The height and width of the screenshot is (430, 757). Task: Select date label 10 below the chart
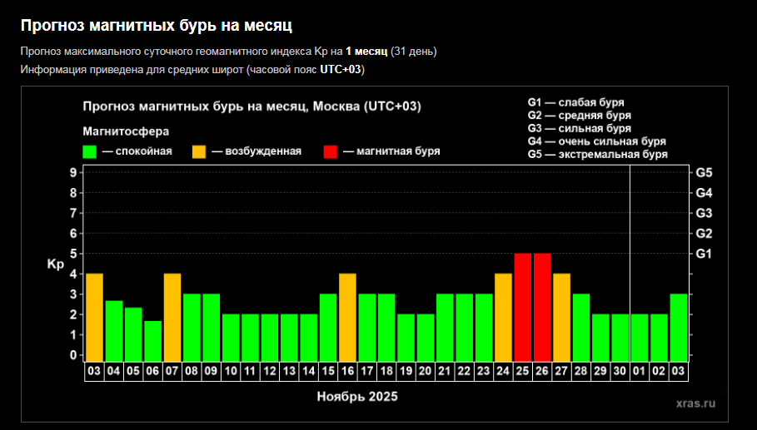click(231, 371)
